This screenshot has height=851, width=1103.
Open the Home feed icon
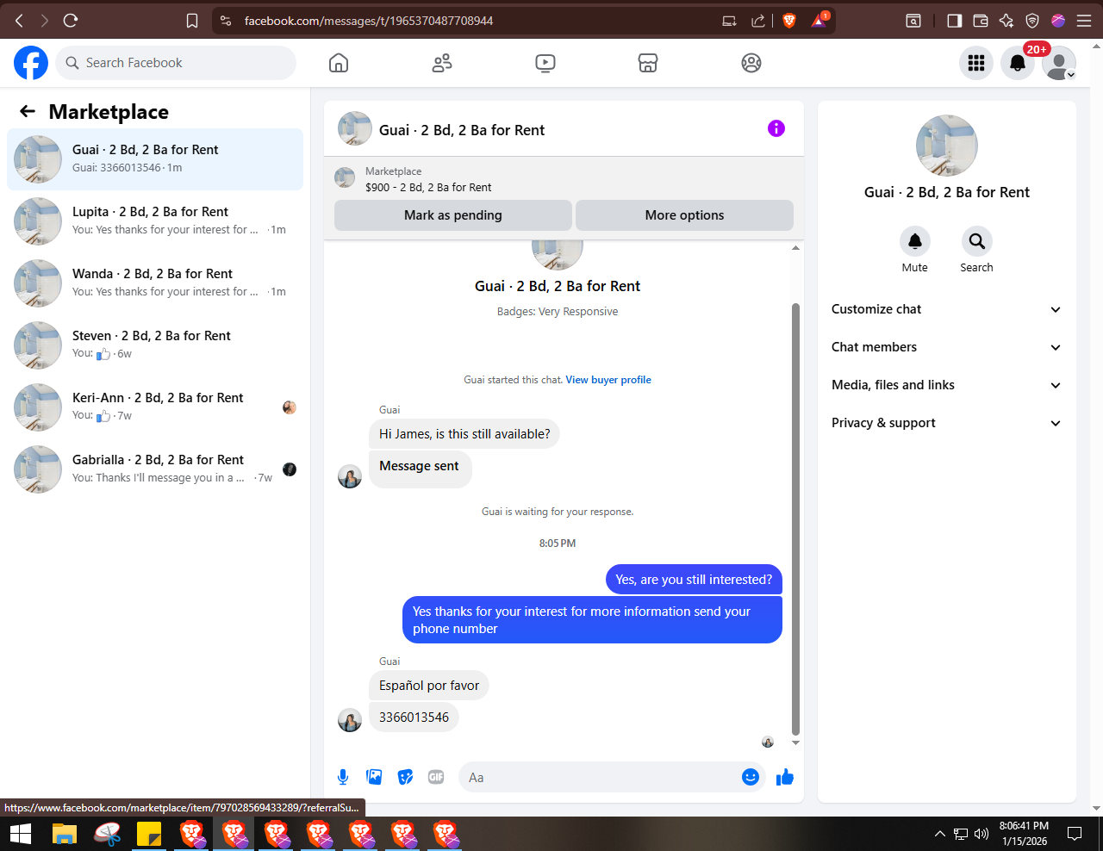point(339,63)
